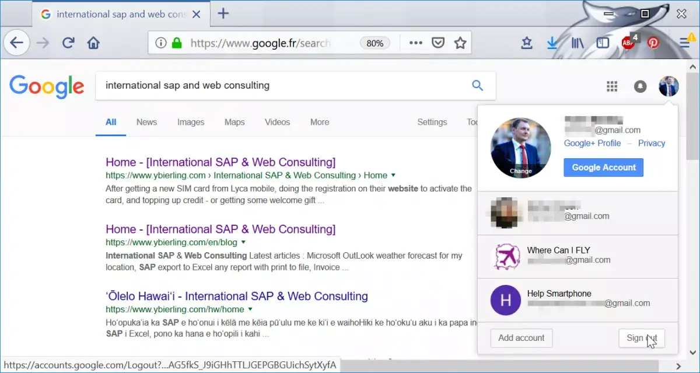Open the ybierling.com/en/blog result title
This screenshot has height=373, width=700.
click(220, 229)
